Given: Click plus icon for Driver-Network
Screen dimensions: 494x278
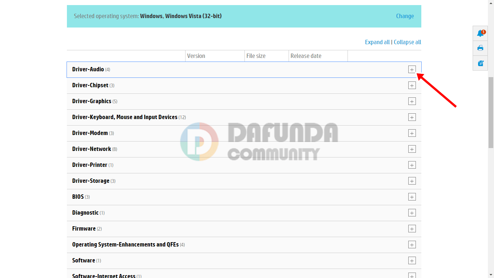Looking at the screenshot, I should (x=412, y=149).
